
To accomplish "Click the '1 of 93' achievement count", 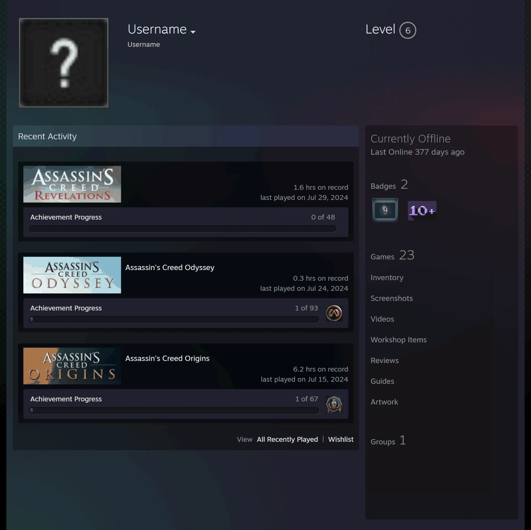I will point(306,308).
